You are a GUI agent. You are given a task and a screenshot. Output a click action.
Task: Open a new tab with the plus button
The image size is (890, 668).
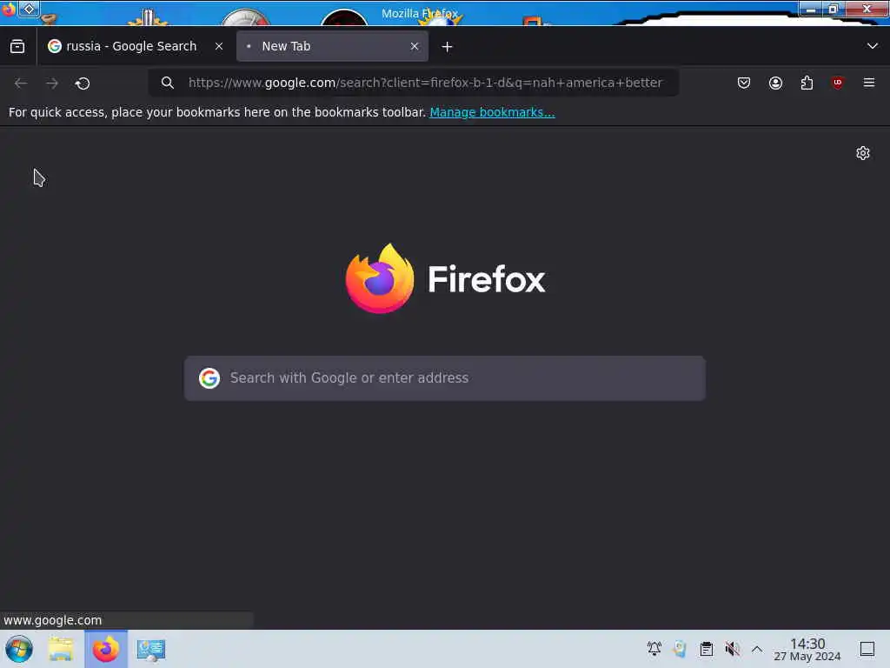(448, 47)
